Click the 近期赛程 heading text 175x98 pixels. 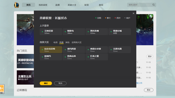22,90
